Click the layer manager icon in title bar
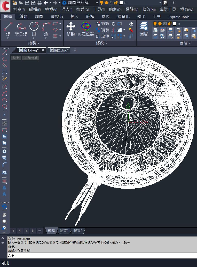The image size is (197, 267). (x=165, y=3)
